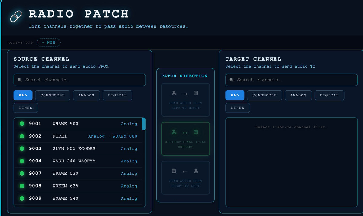Click the Analog label on row 9004

(129, 161)
